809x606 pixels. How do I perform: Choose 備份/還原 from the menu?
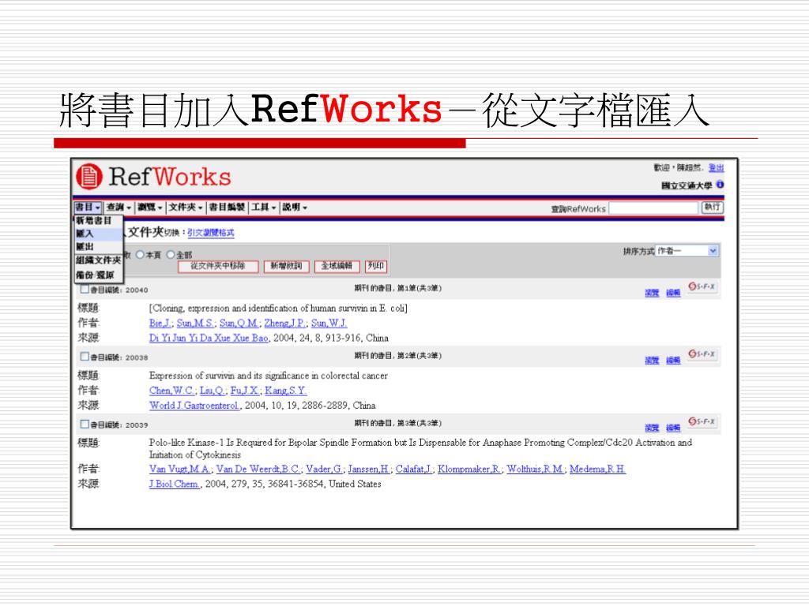pyautogui.click(x=99, y=275)
